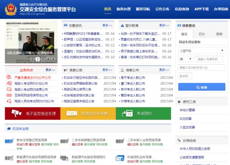Image resolution: width=230 pixels, height=165 pixels.
Task: Open the 车检计算器 tool
Action: [187, 110]
